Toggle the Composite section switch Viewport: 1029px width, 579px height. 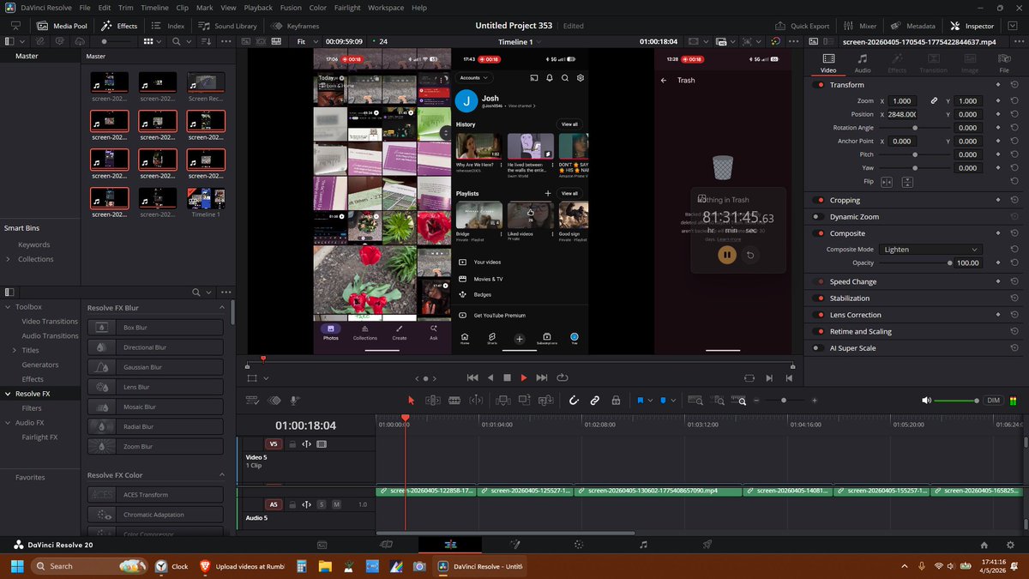[820, 233]
